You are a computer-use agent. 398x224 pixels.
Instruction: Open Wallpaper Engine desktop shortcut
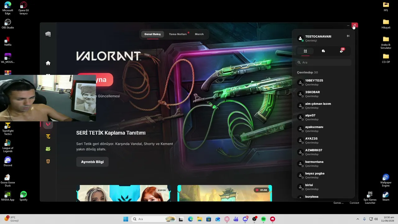click(x=386, y=180)
